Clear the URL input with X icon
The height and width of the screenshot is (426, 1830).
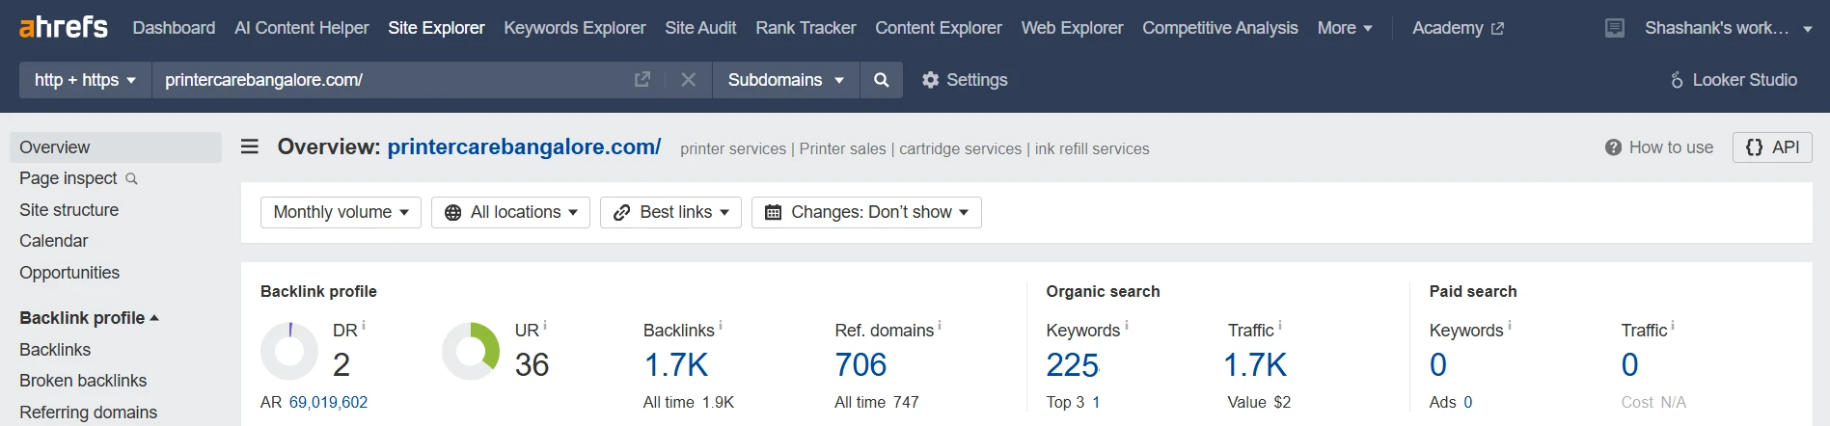[688, 79]
